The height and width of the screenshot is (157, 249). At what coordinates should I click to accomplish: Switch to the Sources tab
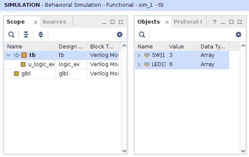(x=54, y=21)
